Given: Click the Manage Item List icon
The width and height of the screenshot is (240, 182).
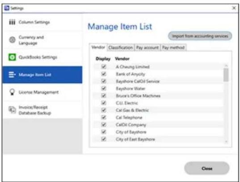Looking at the screenshot, I should pos(12,75).
